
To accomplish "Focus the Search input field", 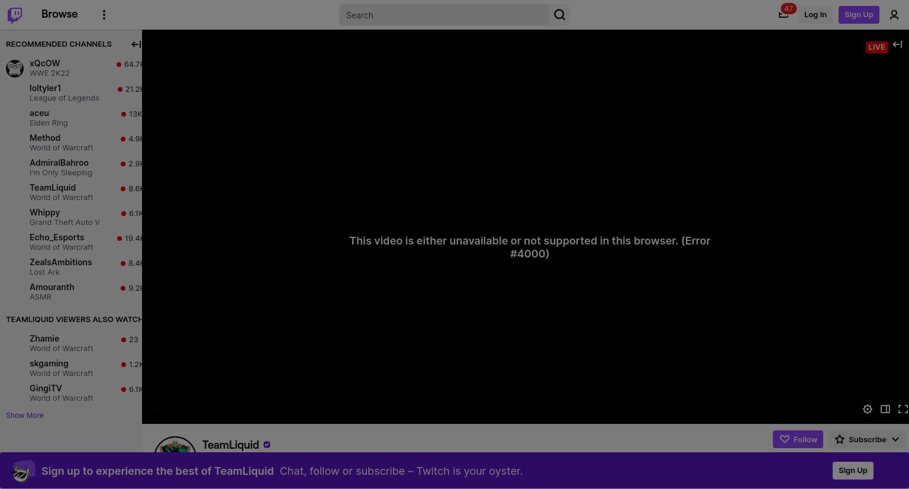I will [444, 15].
